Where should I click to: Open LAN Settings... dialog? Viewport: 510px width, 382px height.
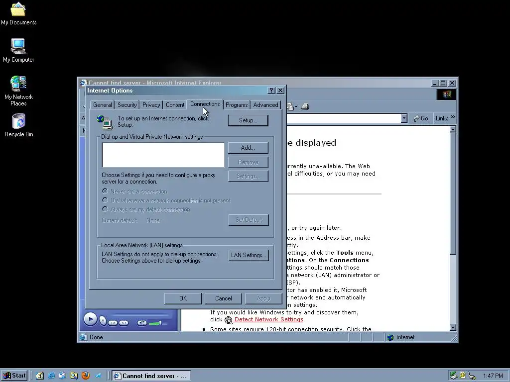click(249, 255)
